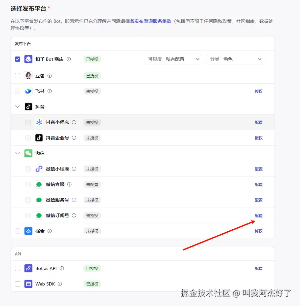Screen dimensions: 300x306
Task: Enable the Bot as API checkbox
Action: [x=18, y=268]
